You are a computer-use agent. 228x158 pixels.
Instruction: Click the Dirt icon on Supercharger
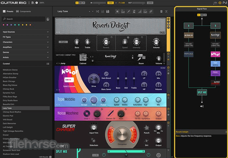(x=146, y=141)
